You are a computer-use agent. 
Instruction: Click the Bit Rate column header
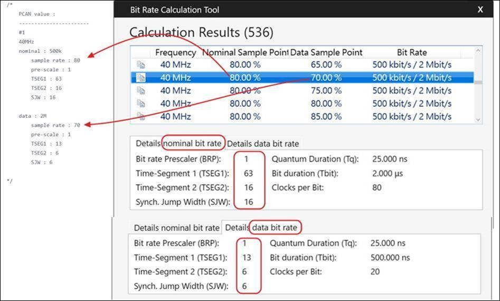click(x=412, y=52)
